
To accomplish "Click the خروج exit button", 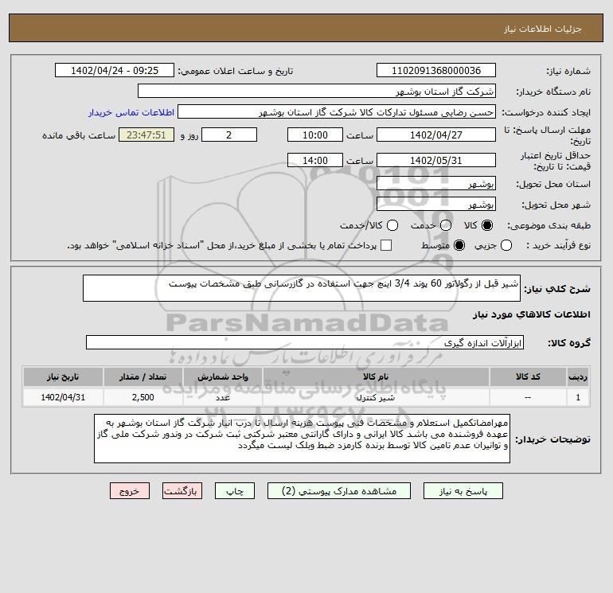I will (x=130, y=491).
